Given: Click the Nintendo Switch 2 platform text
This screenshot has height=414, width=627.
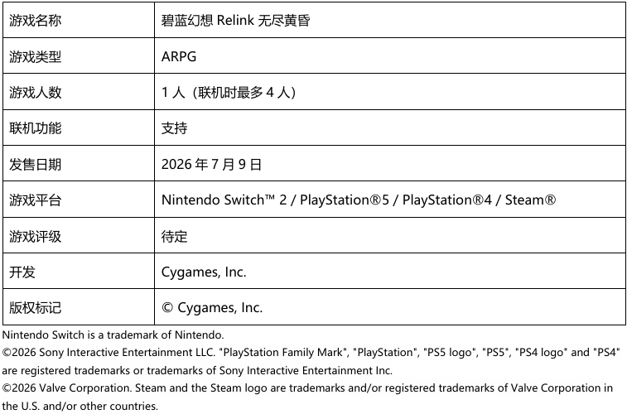Looking at the screenshot, I should (225, 200).
